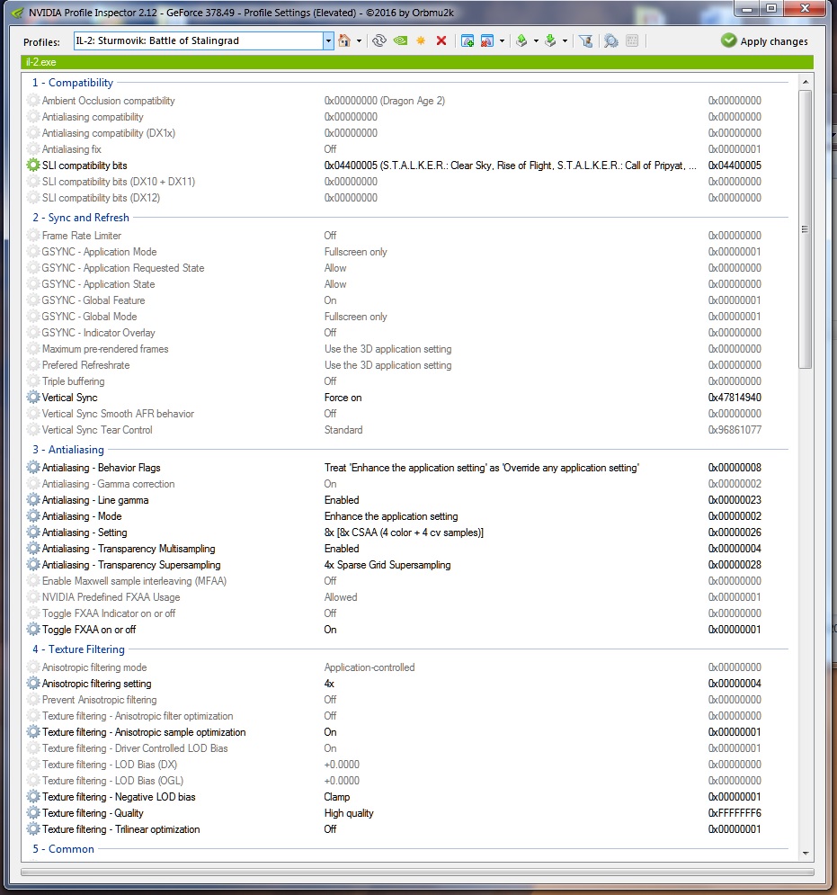Start the scan for modified profiles icon
This screenshot has height=895, width=837.
point(611,40)
